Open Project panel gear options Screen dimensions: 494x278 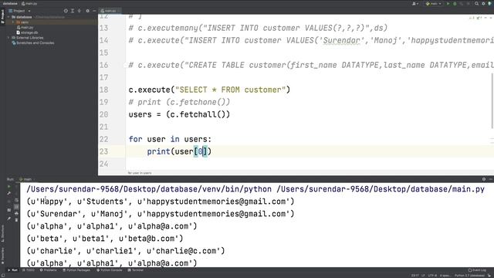point(87,11)
